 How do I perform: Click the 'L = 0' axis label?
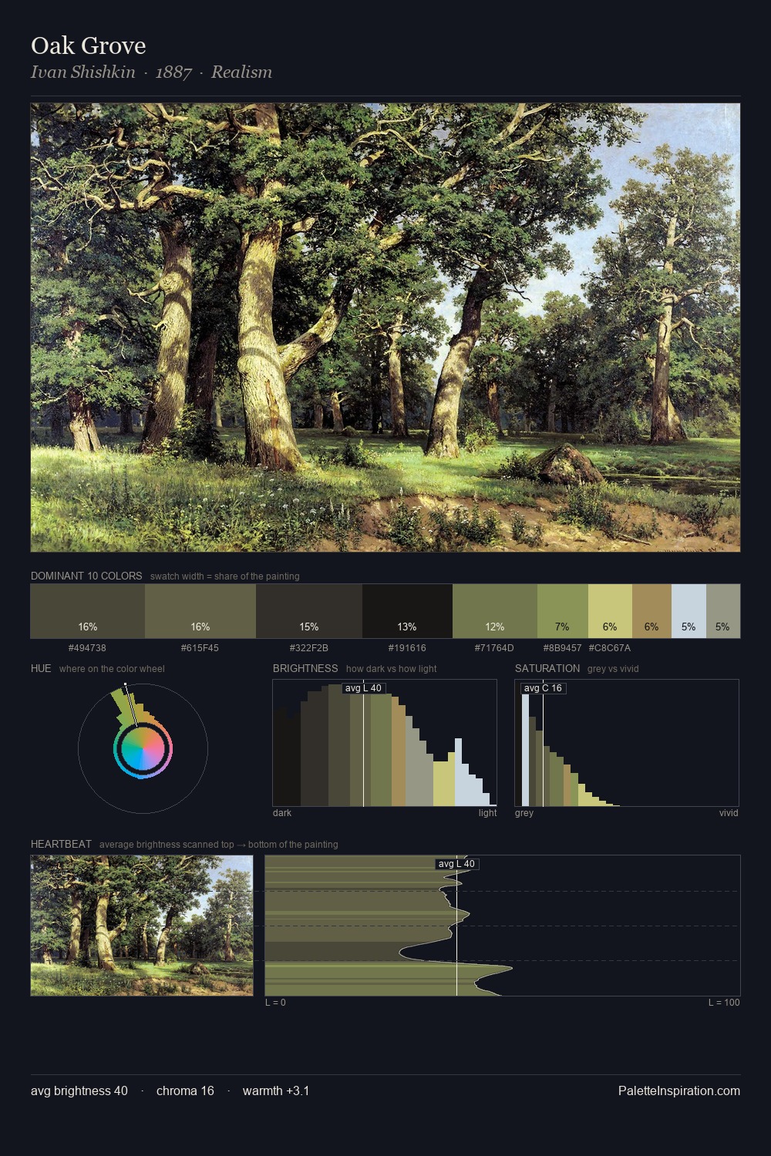pyautogui.click(x=275, y=1003)
